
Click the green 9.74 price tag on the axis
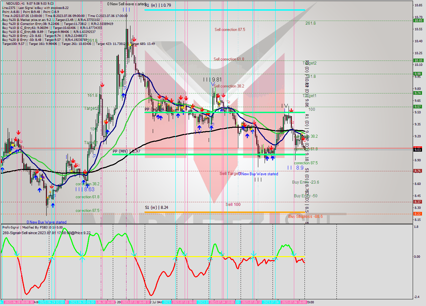click(x=418, y=93)
